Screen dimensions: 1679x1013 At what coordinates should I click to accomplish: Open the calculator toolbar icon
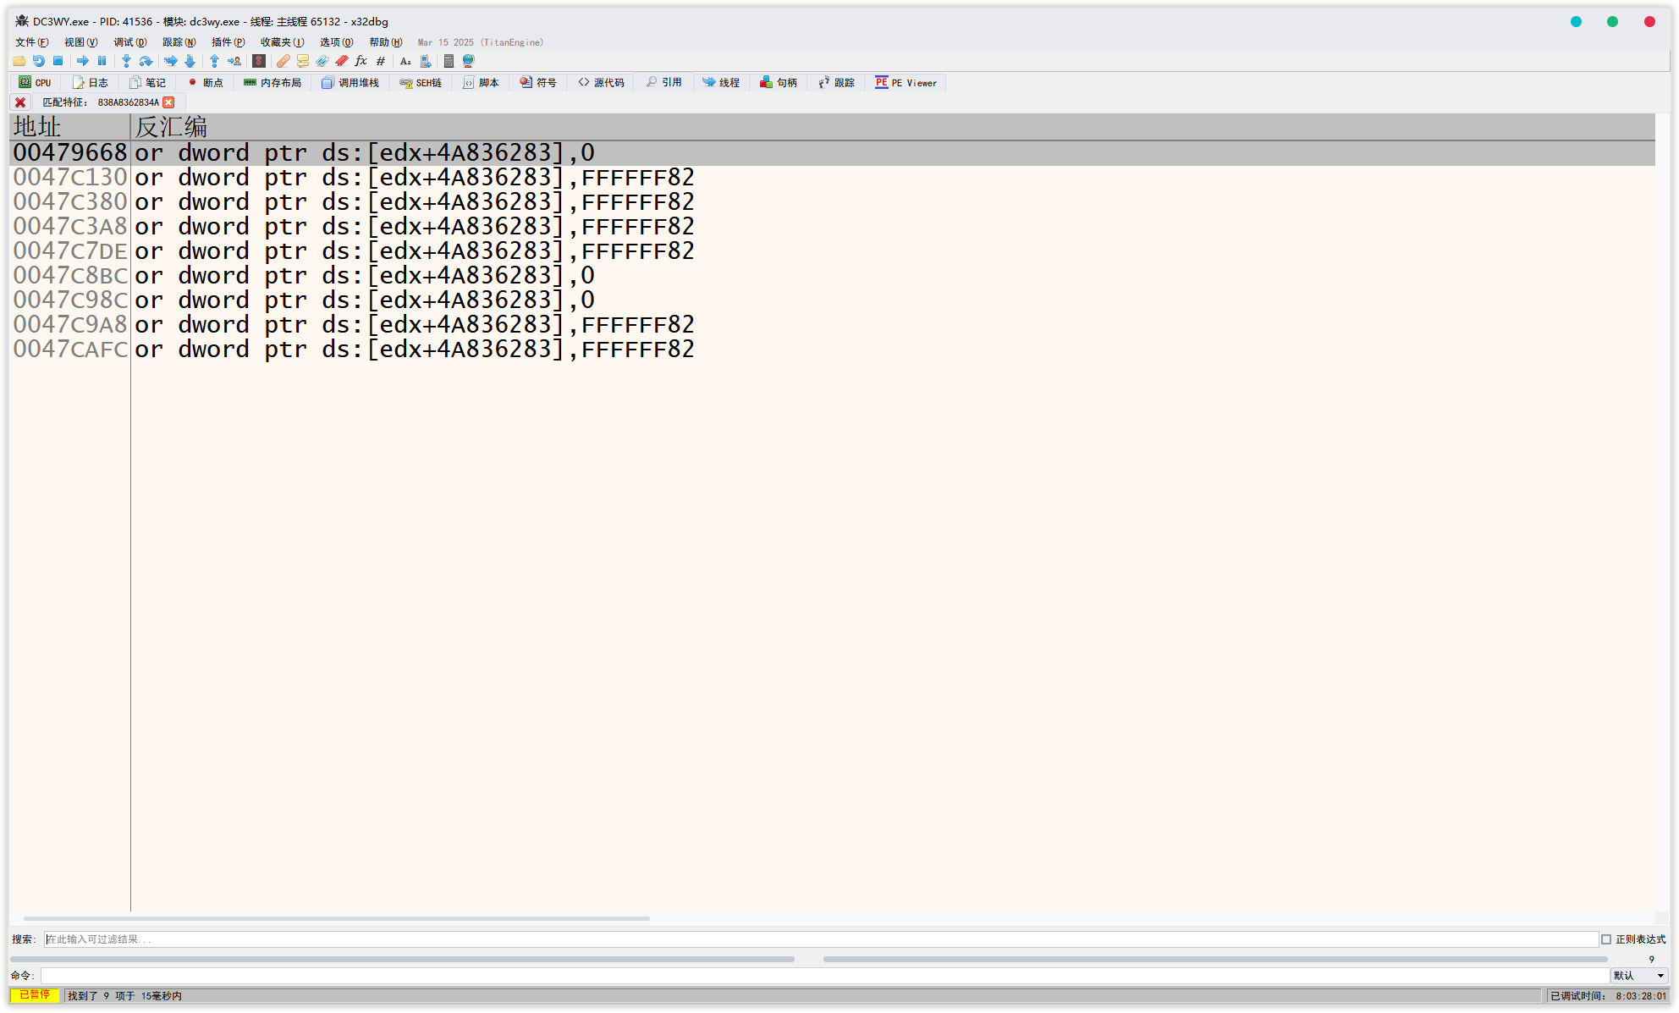[449, 61]
